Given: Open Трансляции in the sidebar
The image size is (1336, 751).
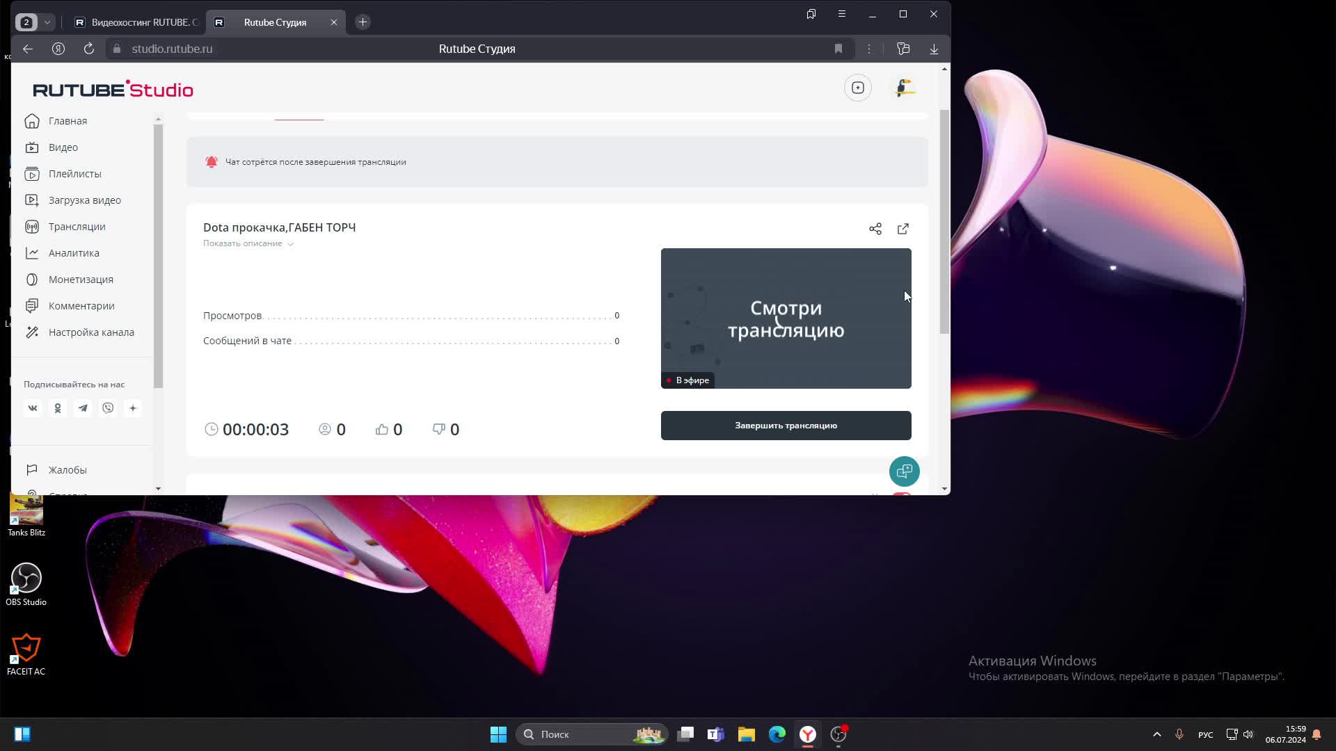Looking at the screenshot, I should [x=77, y=227].
